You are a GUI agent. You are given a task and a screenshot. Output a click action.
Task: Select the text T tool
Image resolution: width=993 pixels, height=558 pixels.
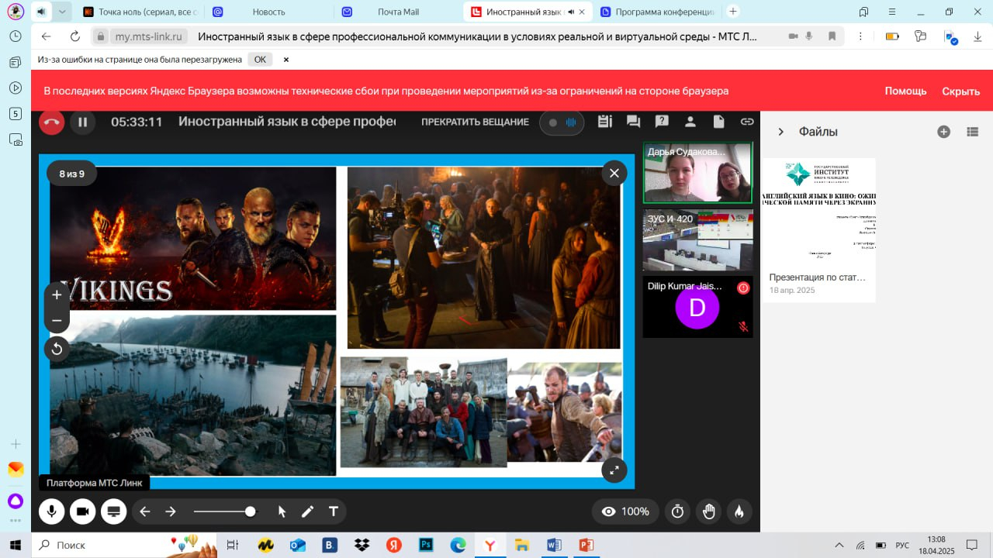(334, 511)
